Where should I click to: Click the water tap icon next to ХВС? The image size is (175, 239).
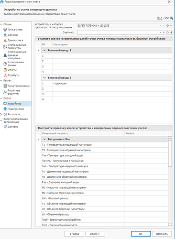[171, 18]
